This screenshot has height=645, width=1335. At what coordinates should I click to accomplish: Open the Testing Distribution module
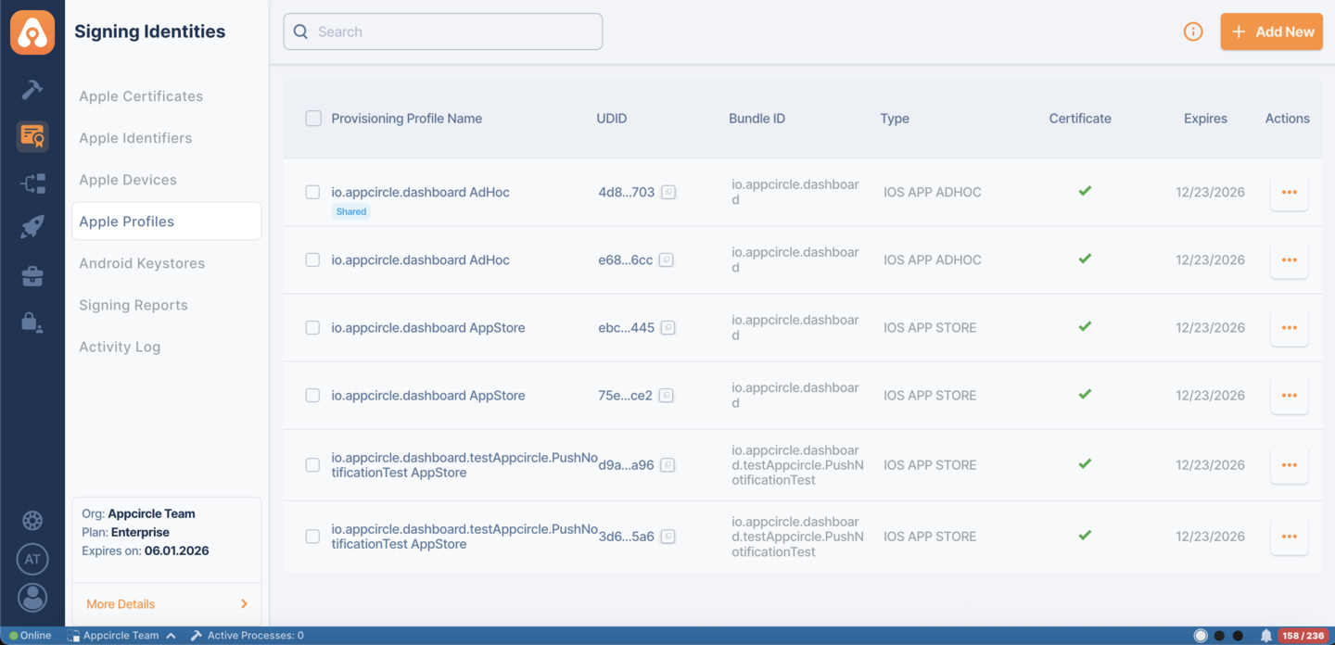pos(32,183)
